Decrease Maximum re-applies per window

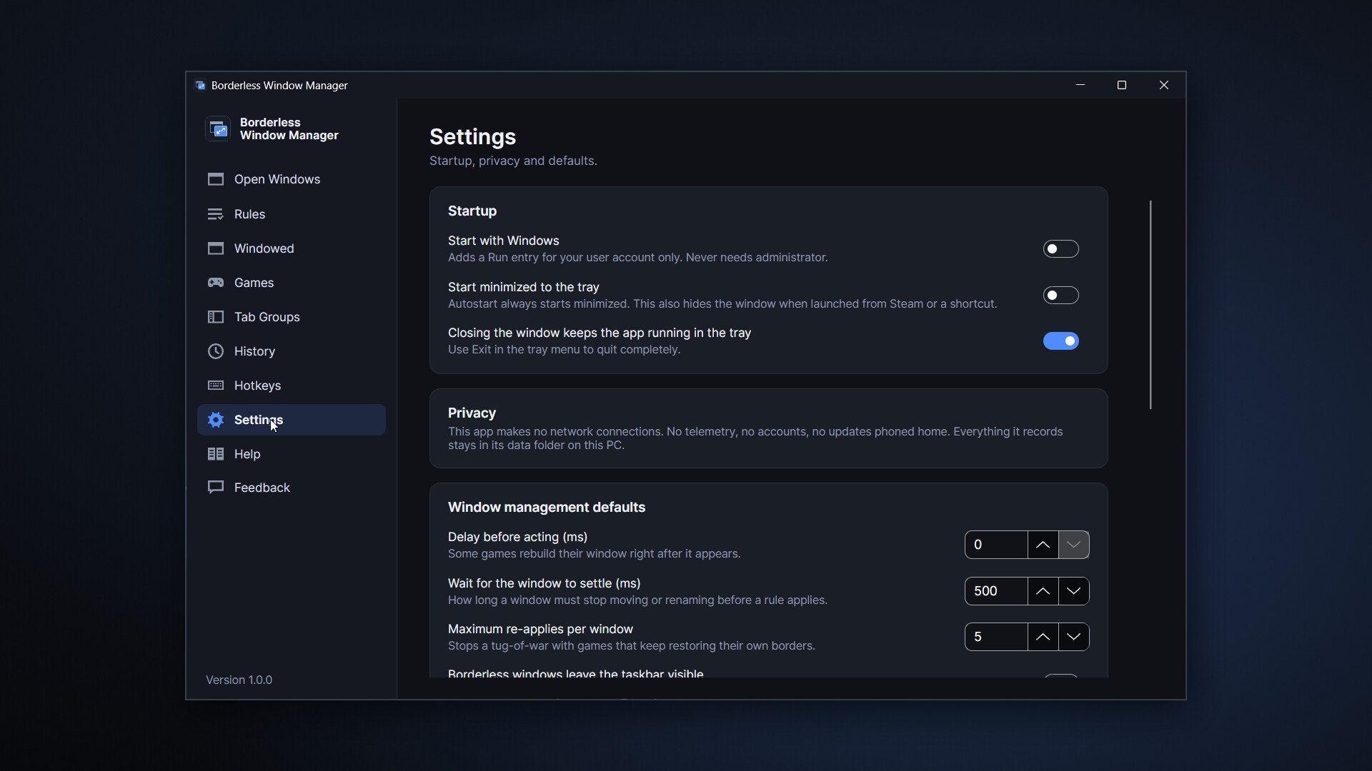1073,637
